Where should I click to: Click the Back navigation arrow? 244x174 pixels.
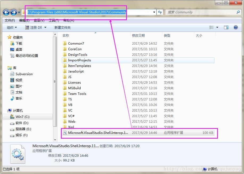click(6, 12)
